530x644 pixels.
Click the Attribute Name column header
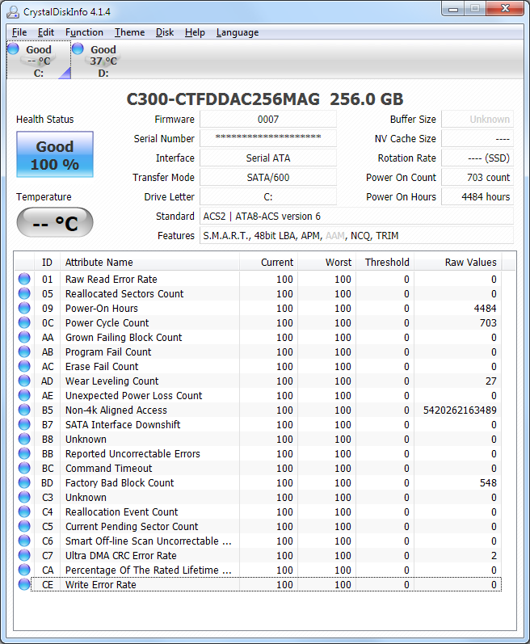(149, 262)
